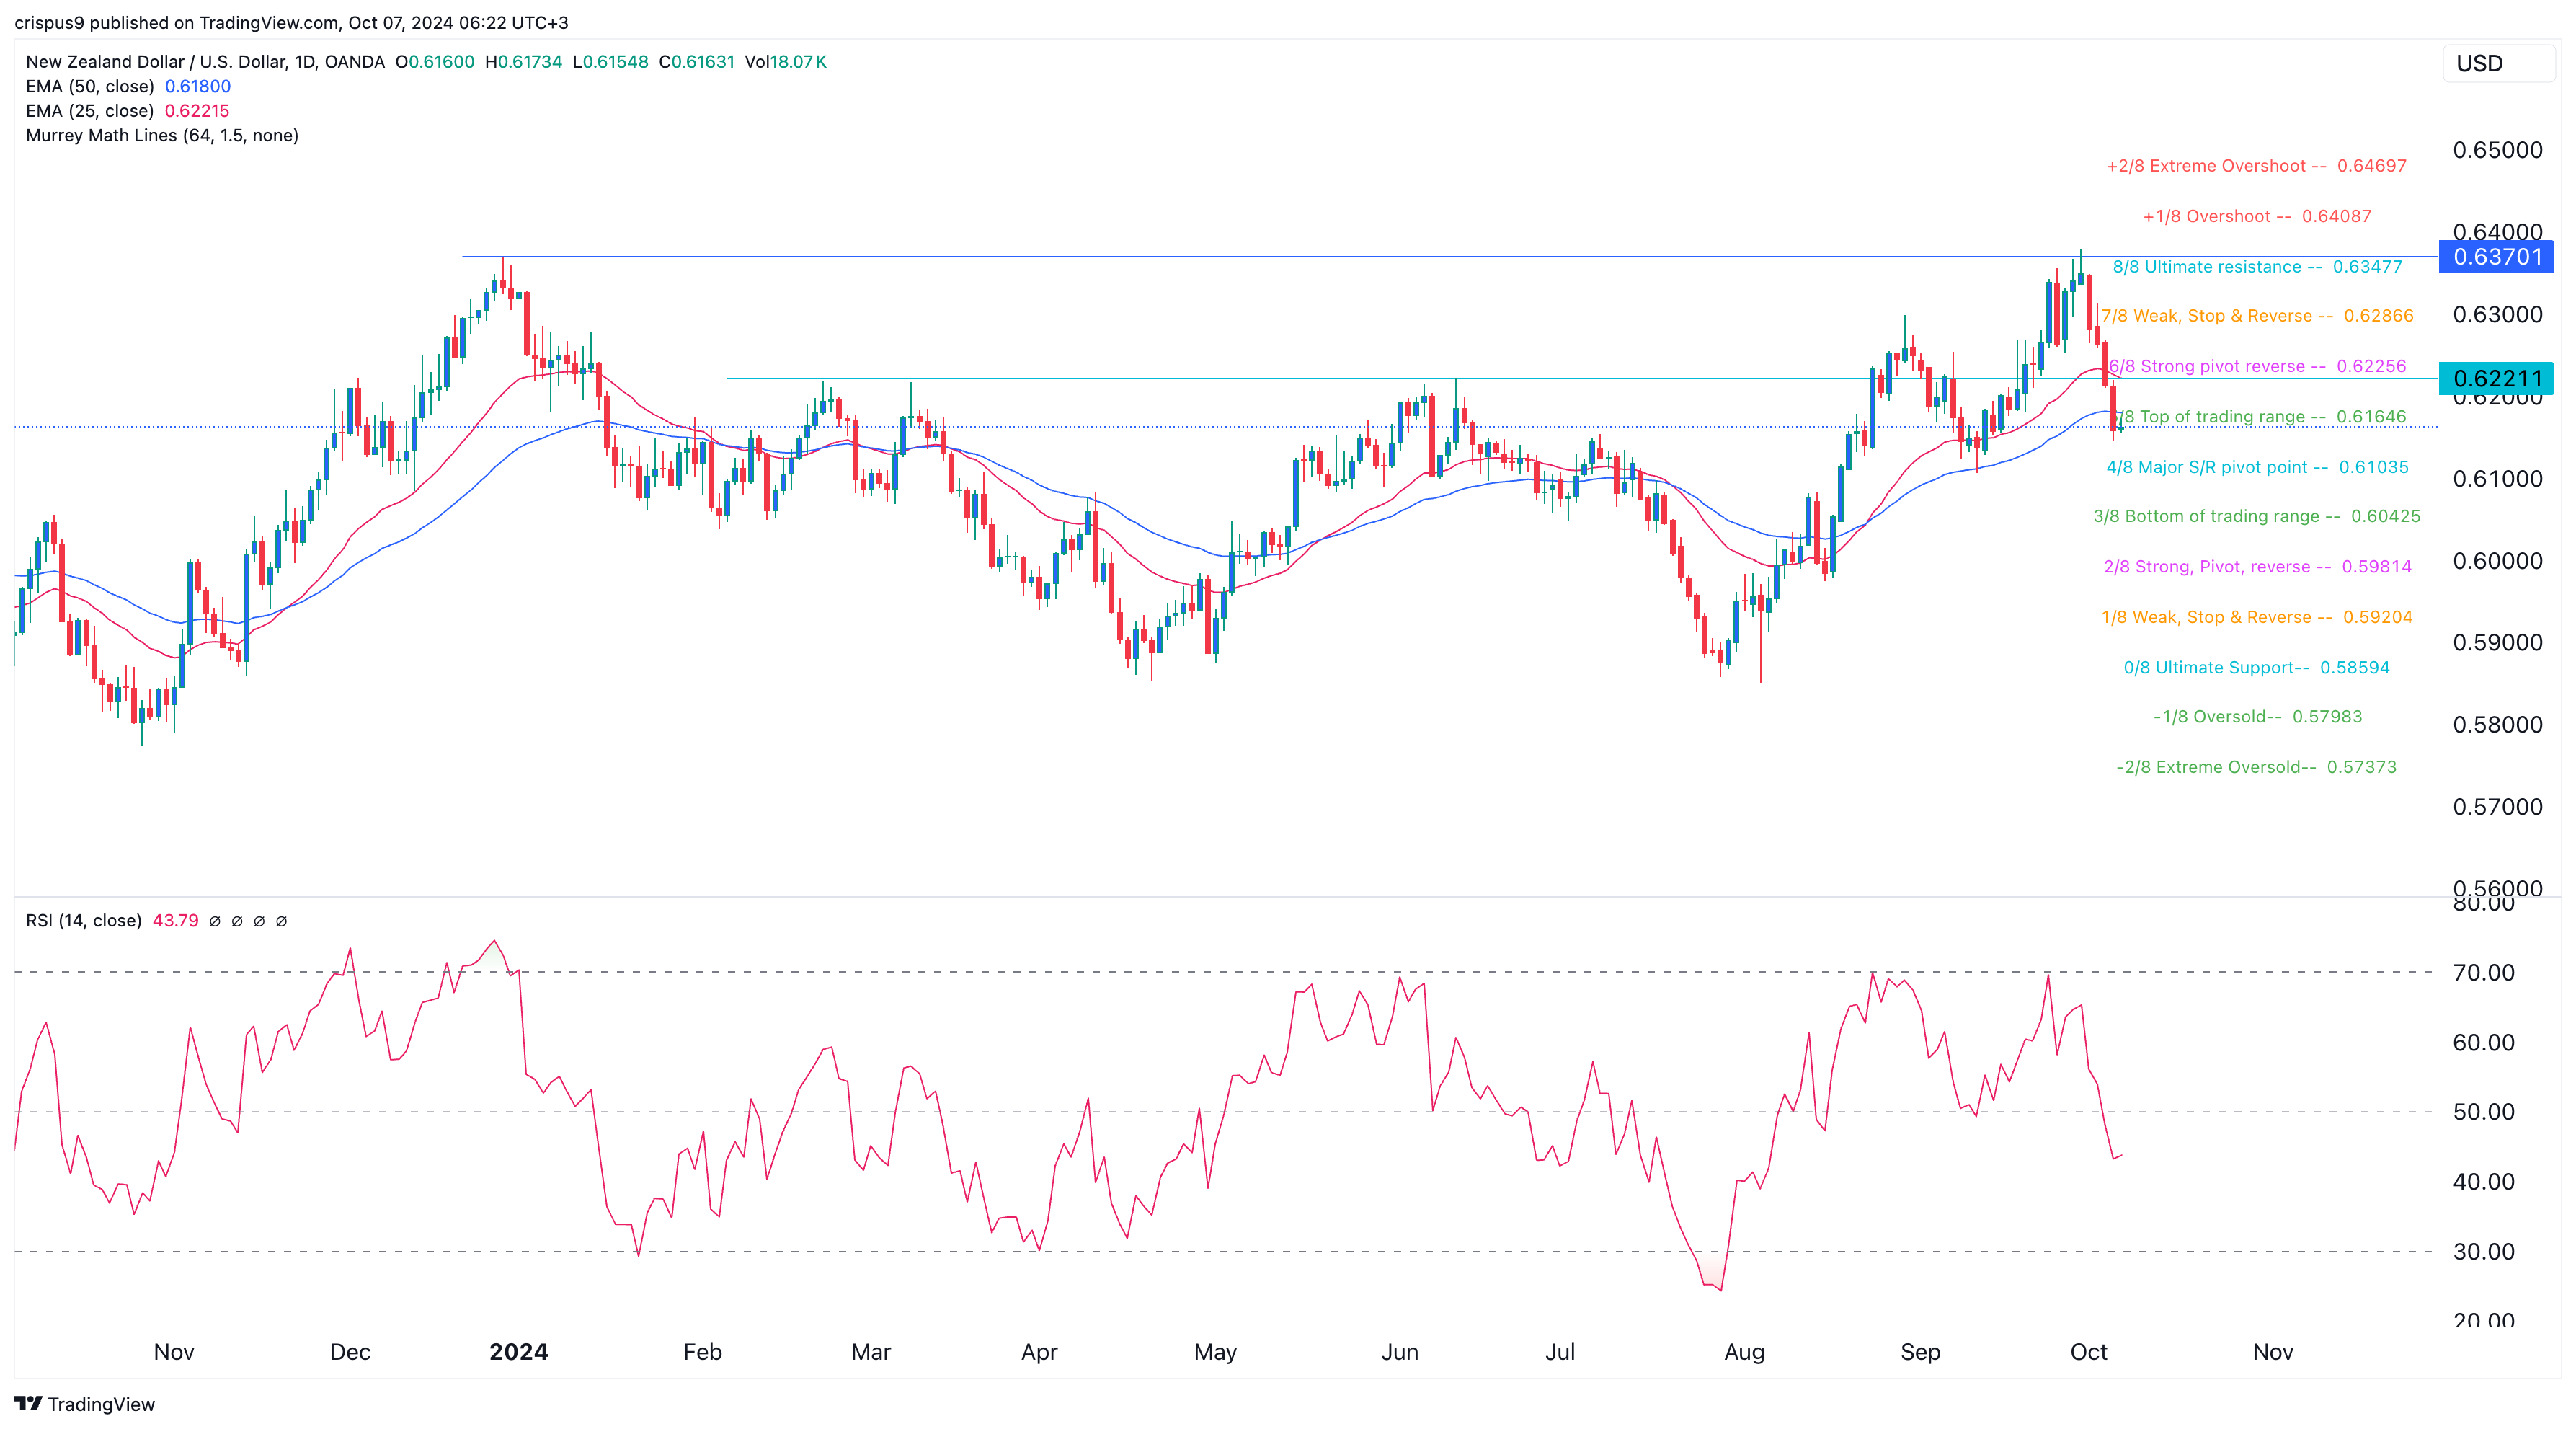Click the Dec label on the time axis
Image resolution: width=2576 pixels, height=1429 pixels.
coord(350,1352)
